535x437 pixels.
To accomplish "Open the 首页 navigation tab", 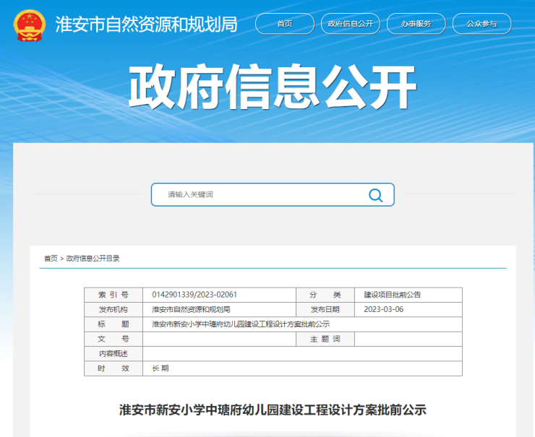I will click(285, 24).
